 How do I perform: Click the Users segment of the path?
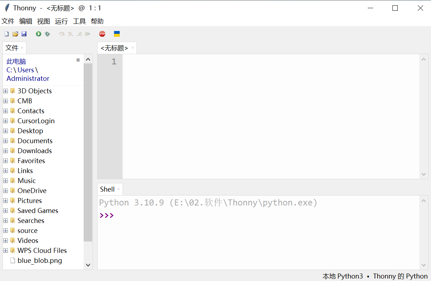(x=26, y=70)
